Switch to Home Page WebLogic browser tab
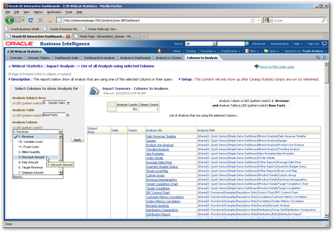The width and height of the screenshot is (334, 232). click(x=105, y=36)
